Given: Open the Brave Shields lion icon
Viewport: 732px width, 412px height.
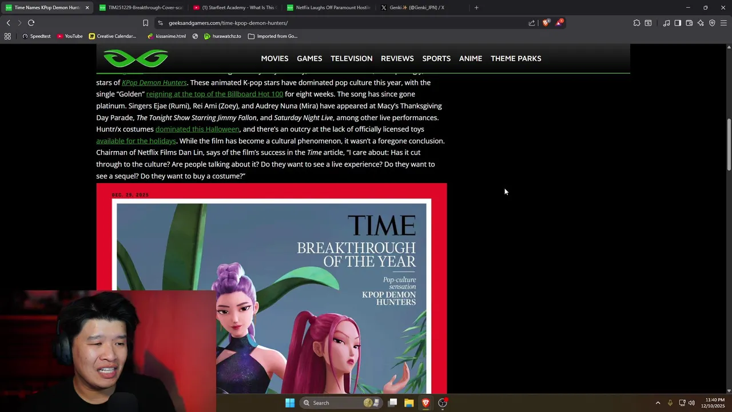Looking at the screenshot, I should (x=546, y=23).
